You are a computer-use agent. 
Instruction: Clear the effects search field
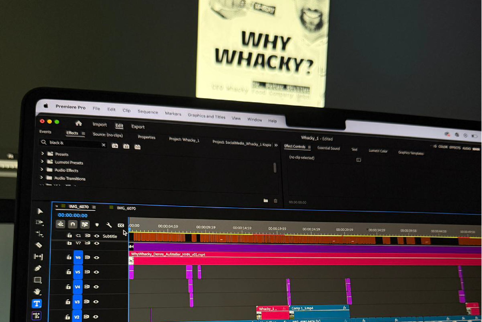[x=103, y=145]
